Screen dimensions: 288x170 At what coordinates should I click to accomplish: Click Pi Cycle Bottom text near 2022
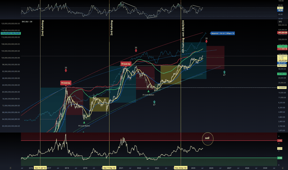148,95
